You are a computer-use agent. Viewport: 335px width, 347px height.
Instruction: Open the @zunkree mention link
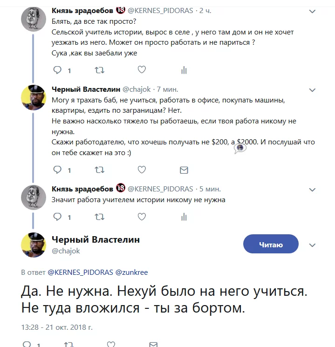pos(131,272)
